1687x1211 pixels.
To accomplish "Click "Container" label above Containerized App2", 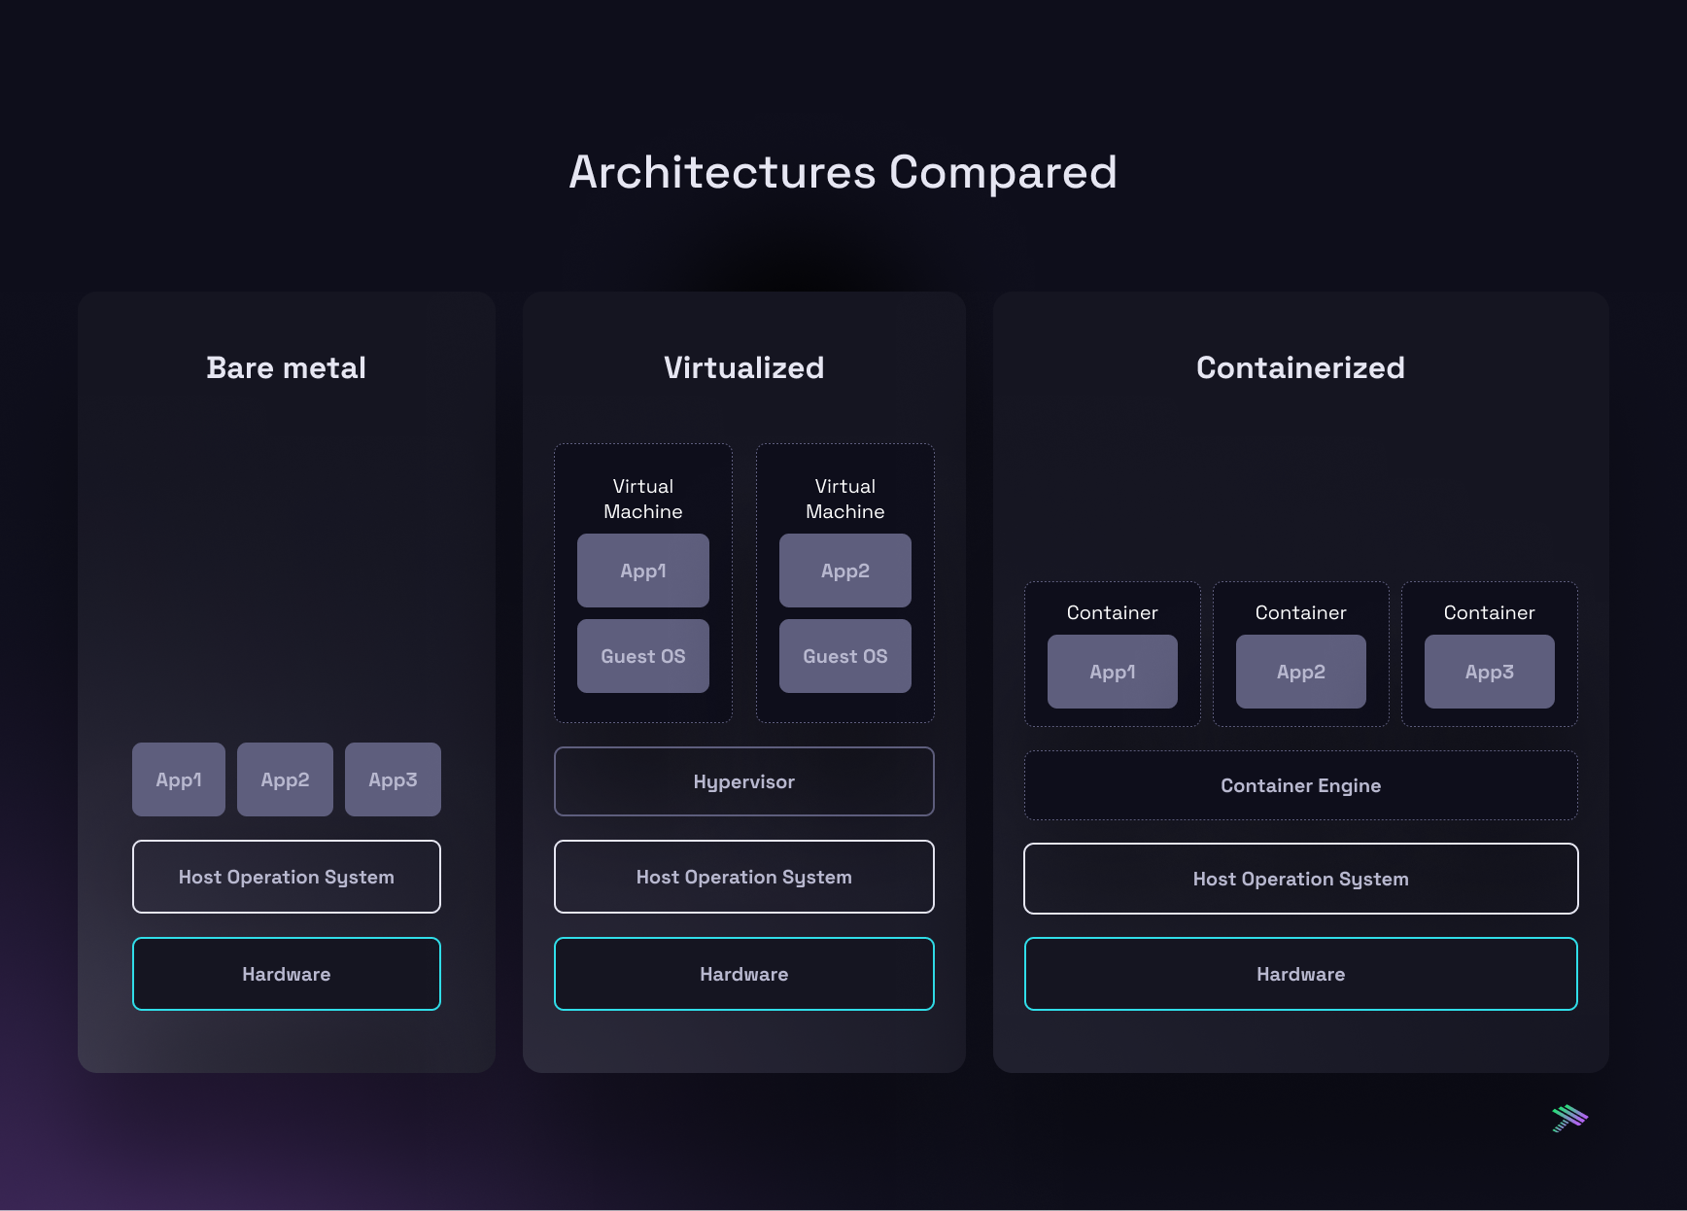I will point(1301,612).
